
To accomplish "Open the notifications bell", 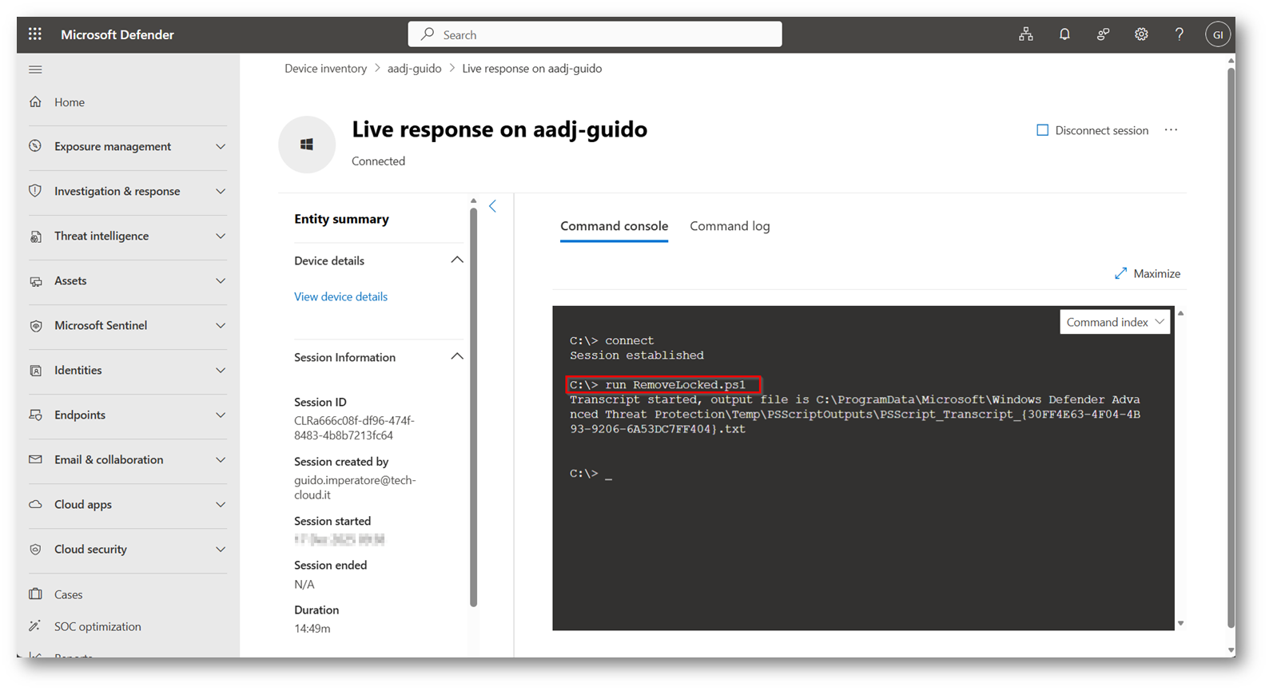I will point(1064,34).
